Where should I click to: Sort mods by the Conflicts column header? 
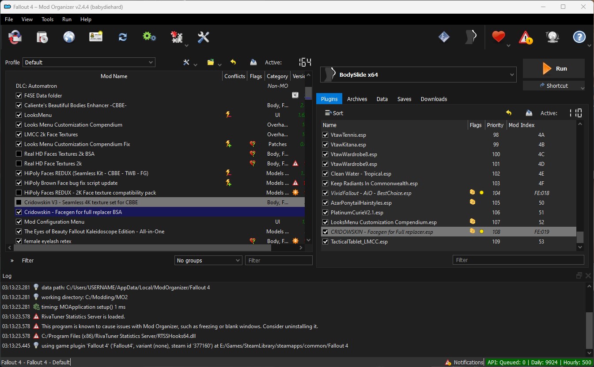[x=235, y=76]
